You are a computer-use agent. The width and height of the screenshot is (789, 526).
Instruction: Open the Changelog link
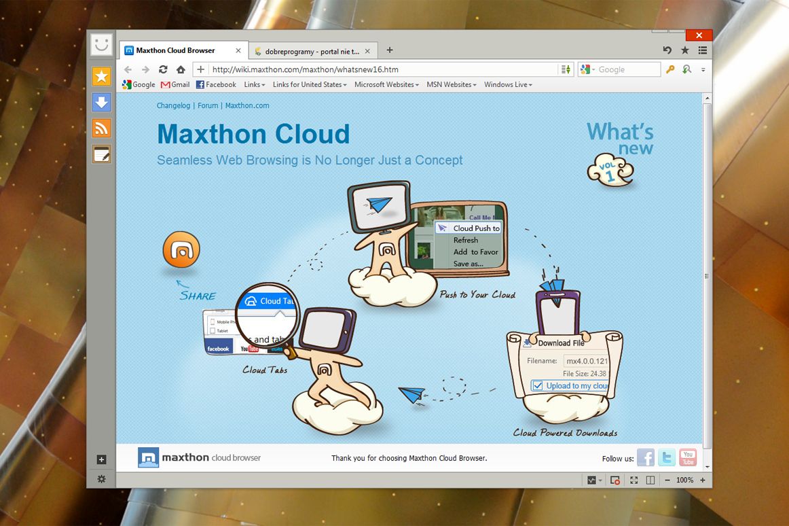pos(173,105)
